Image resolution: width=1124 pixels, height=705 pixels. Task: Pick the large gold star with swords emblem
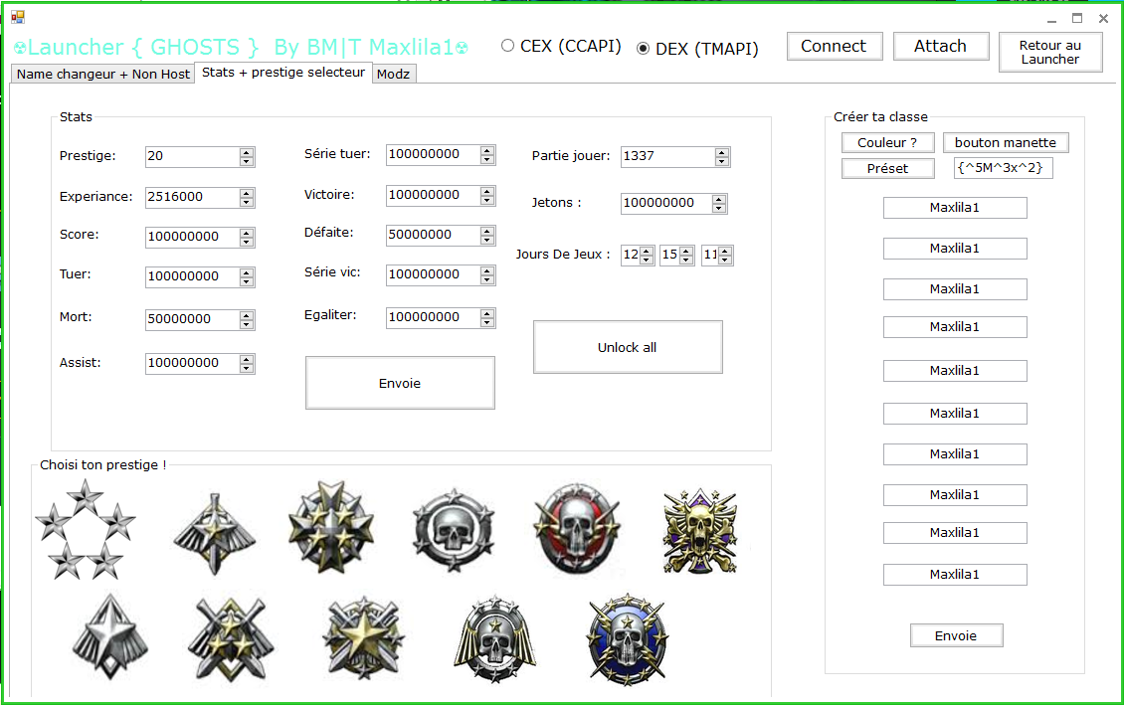pyautogui.click(x=363, y=637)
